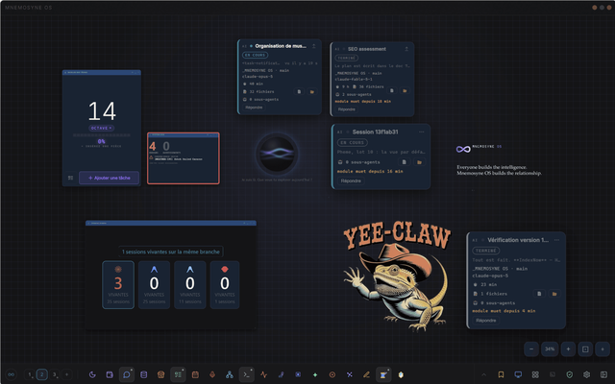Open the settings gear in the bottom tray
615x384 pixels.
click(587, 374)
